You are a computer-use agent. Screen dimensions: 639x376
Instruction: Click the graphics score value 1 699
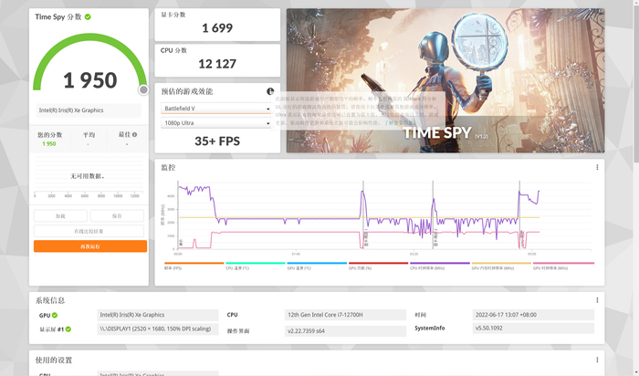217,28
